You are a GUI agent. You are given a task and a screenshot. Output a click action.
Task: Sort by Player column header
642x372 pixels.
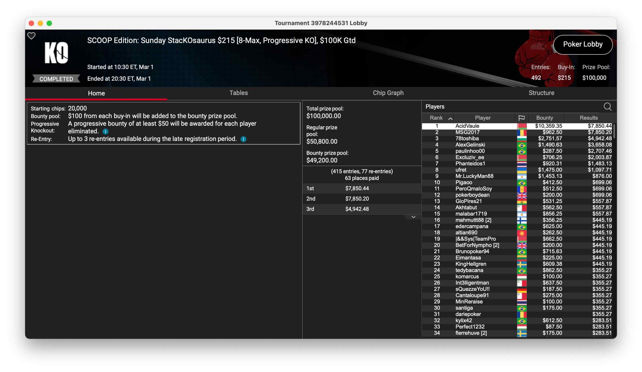click(483, 118)
